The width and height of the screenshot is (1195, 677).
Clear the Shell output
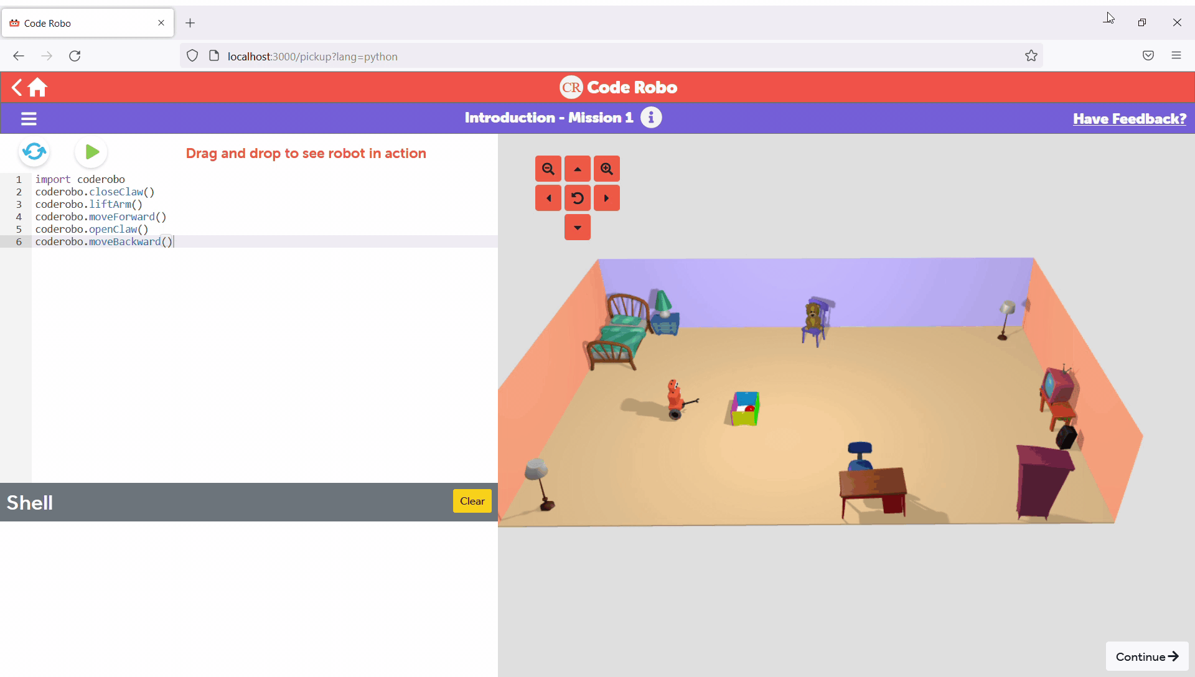pos(472,501)
